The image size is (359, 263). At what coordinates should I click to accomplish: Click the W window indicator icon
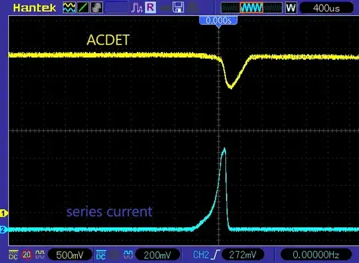(291, 8)
